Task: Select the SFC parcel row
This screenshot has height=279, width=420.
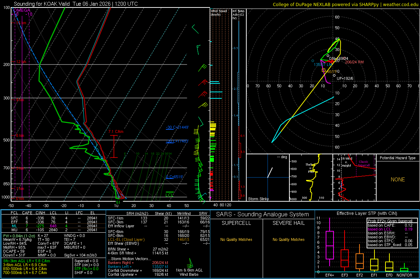Action: (x=54, y=218)
